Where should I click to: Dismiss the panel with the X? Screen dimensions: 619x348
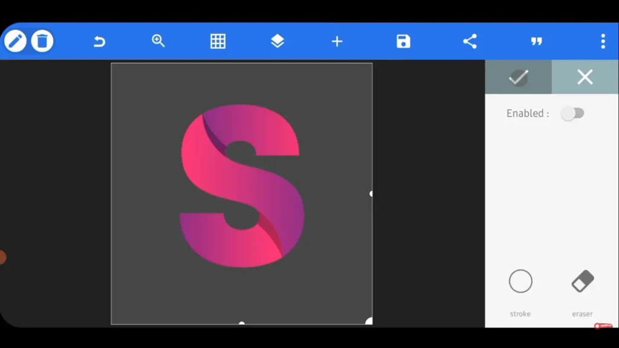585,77
